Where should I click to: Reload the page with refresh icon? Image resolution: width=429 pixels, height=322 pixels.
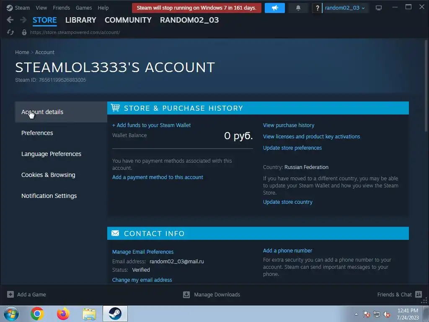pos(10,32)
